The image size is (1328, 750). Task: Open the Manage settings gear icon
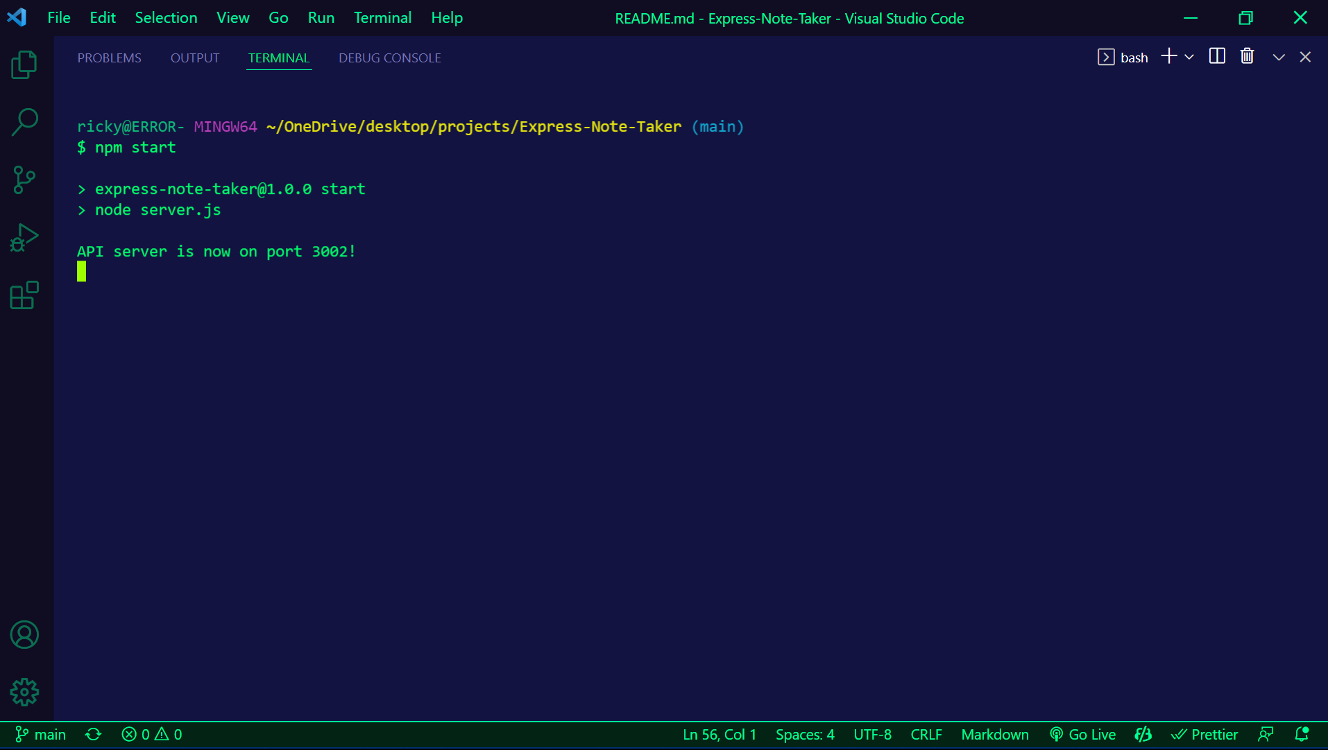tap(24, 692)
